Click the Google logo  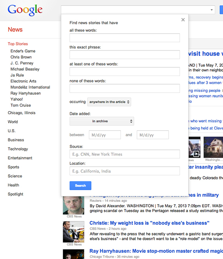click(25, 10)
